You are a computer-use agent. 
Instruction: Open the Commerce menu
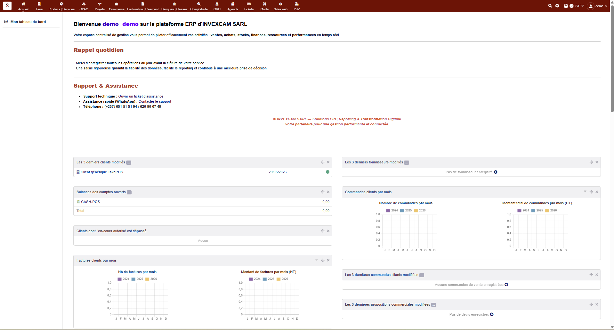click(x=117, y=6)
